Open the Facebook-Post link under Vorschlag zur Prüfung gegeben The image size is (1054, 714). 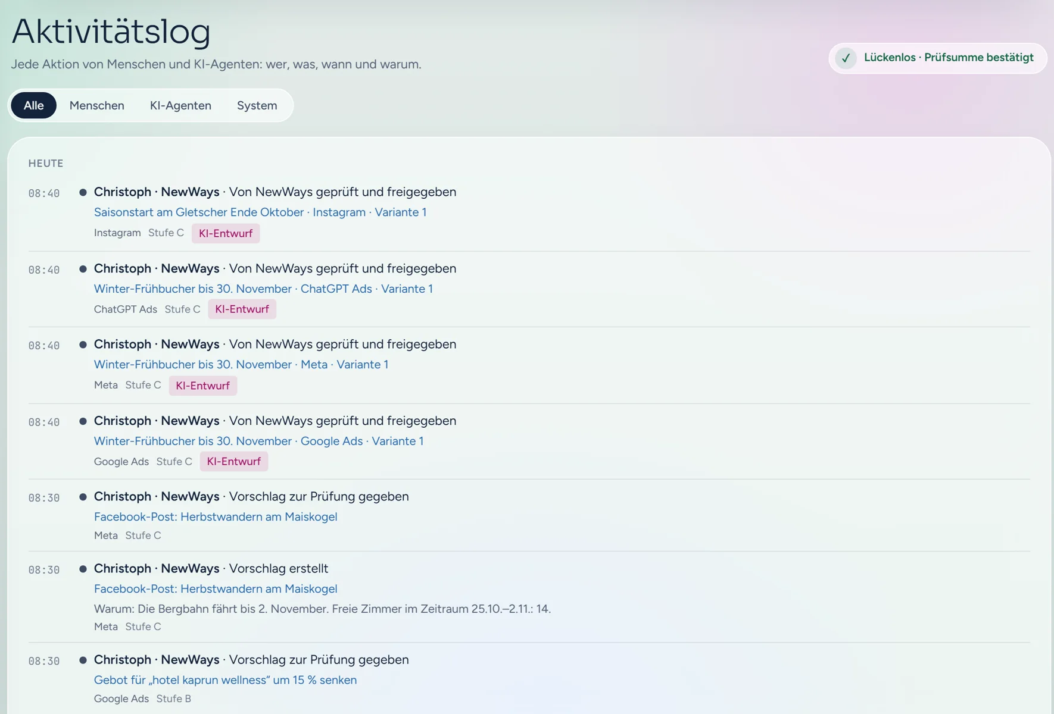216,516
